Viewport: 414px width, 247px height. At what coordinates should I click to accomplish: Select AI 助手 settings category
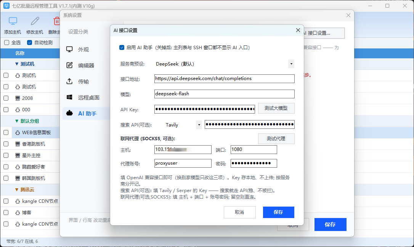pos(86,114)
